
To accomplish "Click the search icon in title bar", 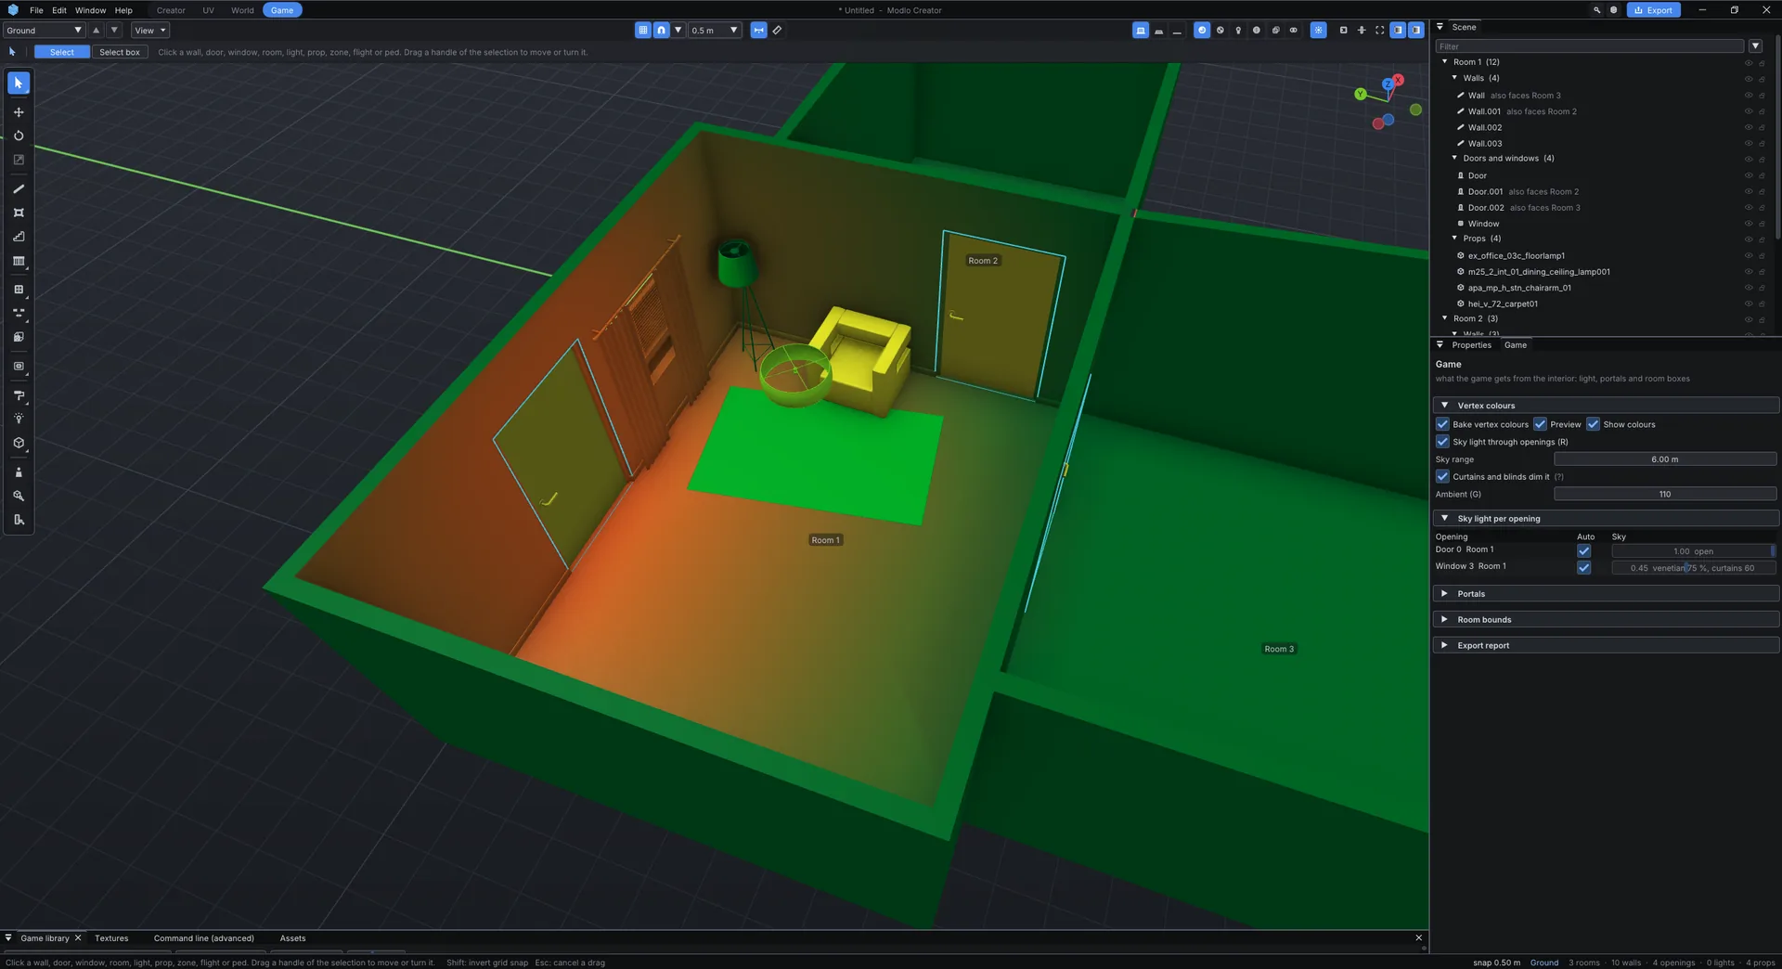I will point(1596,10).
